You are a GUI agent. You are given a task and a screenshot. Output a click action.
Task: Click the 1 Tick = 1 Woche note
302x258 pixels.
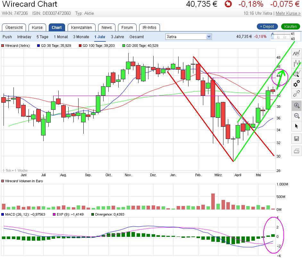[x=15, y=170]
